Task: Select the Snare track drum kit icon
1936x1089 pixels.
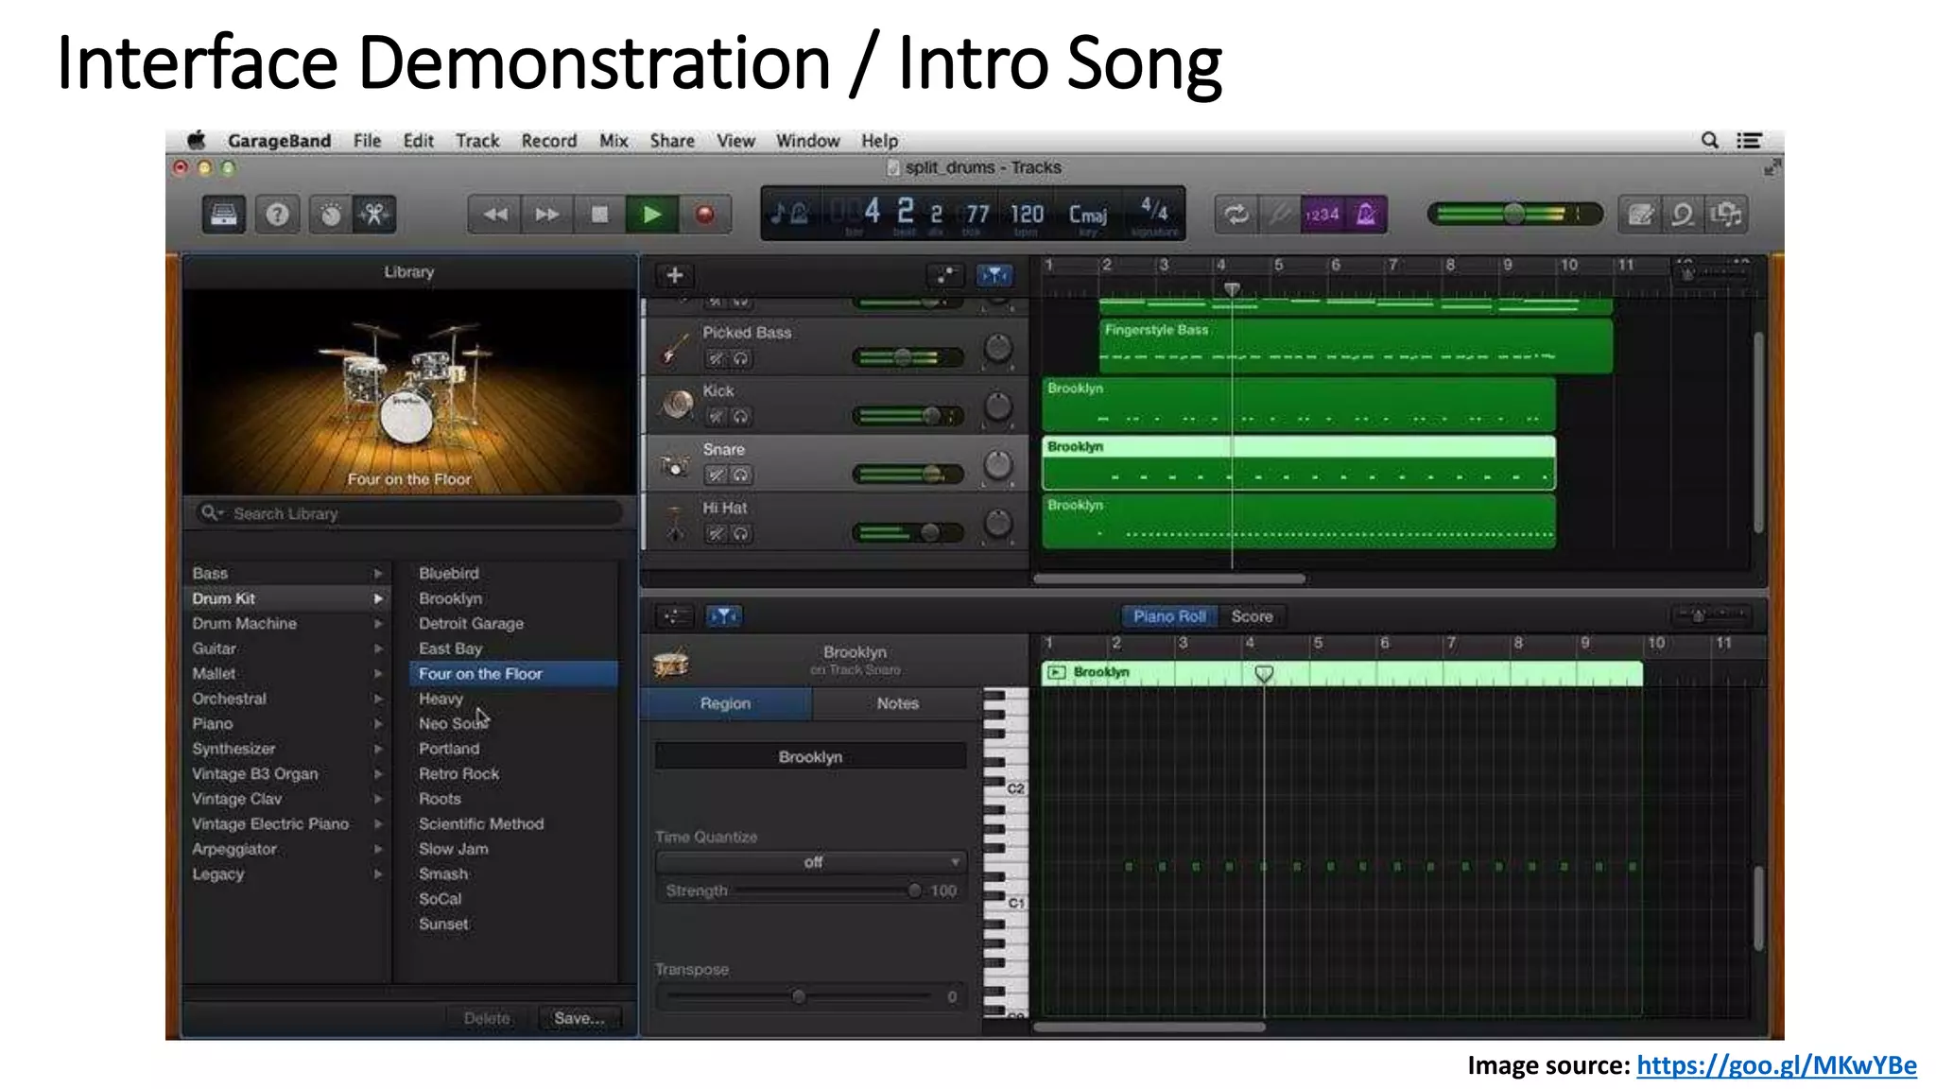Action: (676, 463)
